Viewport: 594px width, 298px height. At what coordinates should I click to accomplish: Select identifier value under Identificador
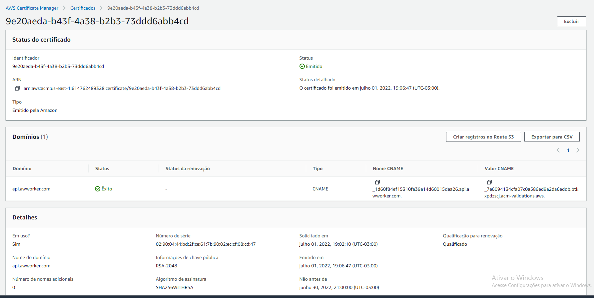[x=58, y=66]
